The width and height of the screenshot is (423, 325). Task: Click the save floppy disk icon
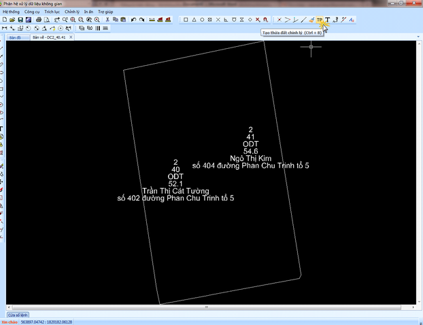(20, 20)
